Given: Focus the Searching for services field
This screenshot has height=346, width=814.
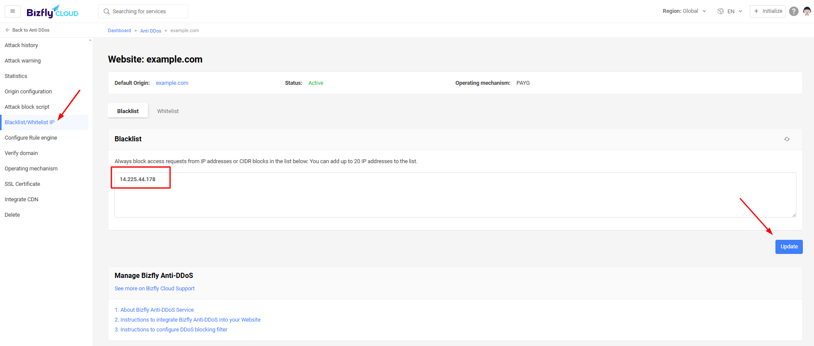Looking at the screenshot, I should pyautogui.click(x=143, y=12).
